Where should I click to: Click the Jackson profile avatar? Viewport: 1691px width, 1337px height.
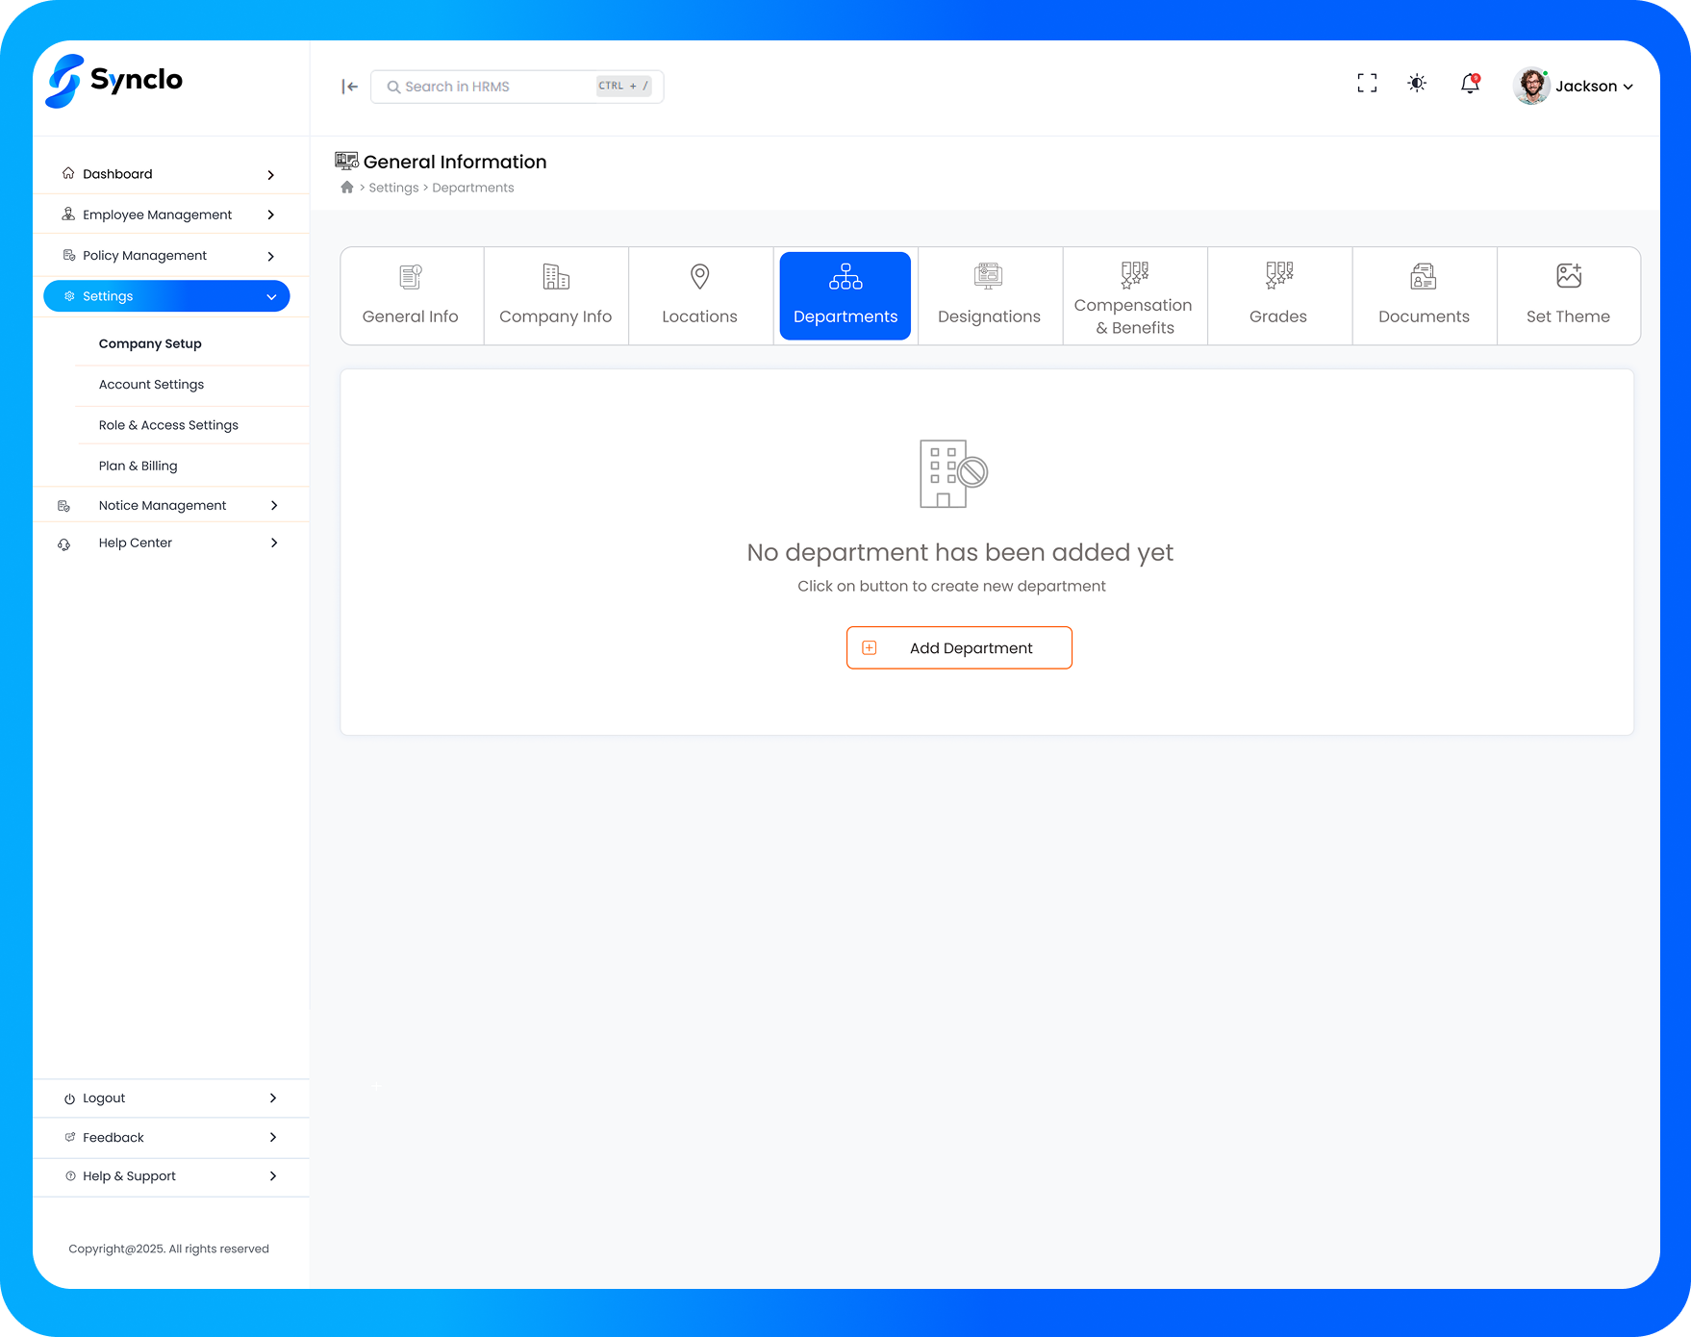(x=1530, y=86)
